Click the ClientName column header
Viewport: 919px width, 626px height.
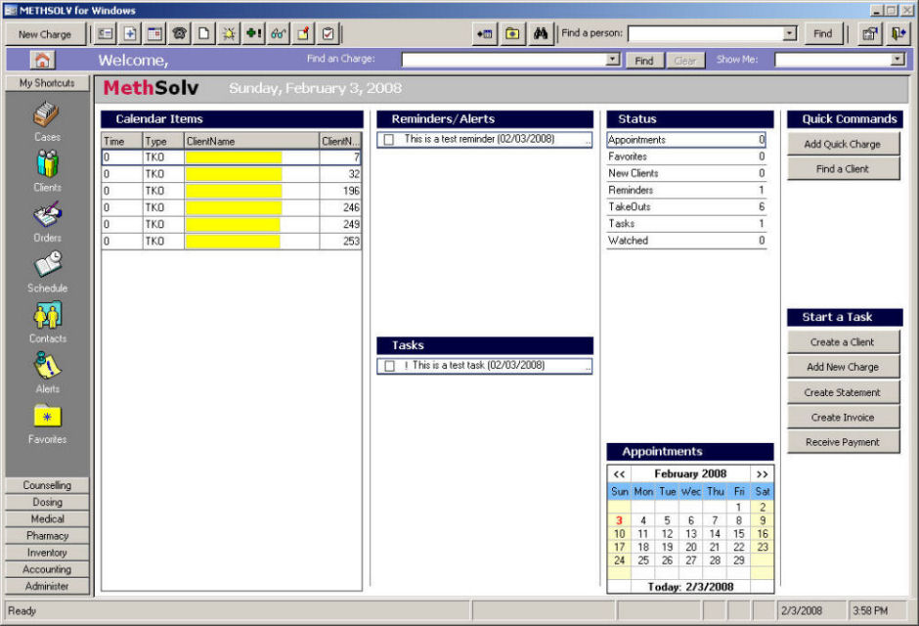coord(252,141)
